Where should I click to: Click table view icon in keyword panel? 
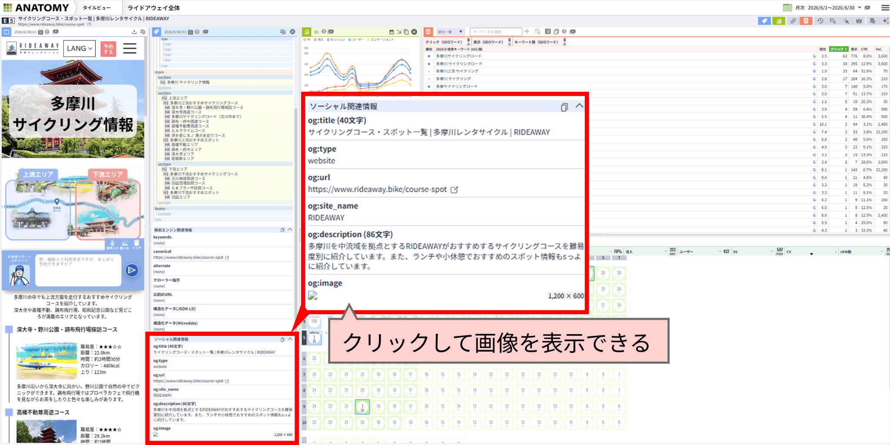(x=548, y=31)
